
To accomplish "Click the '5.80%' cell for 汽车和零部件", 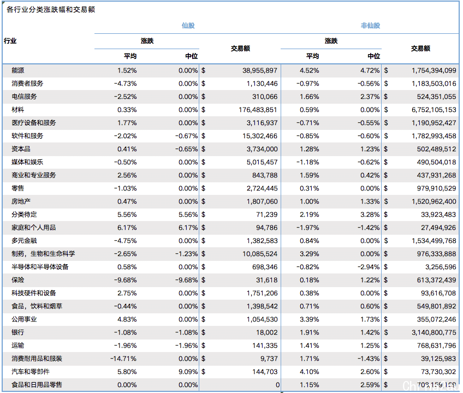I will (x=127, y=372).
